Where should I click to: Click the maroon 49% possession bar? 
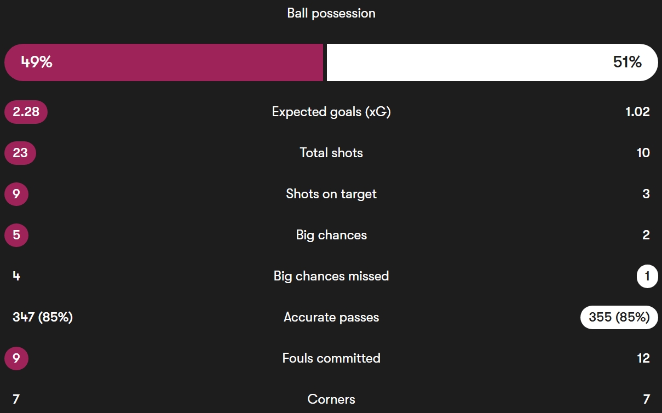tap(164, 62)
